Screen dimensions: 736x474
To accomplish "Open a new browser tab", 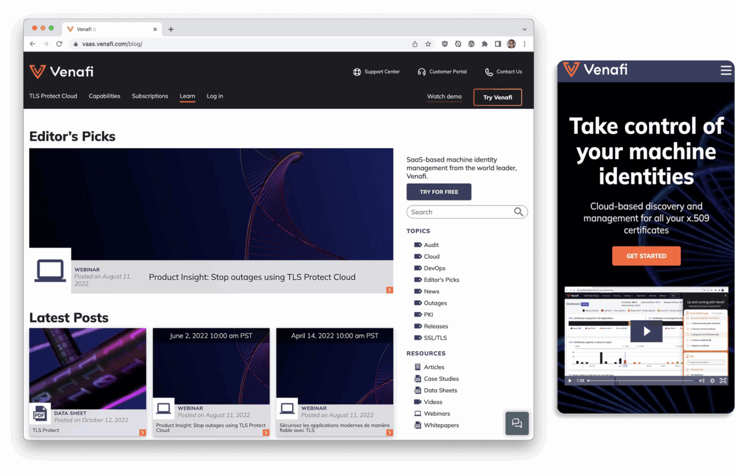I will coord(171,29).
